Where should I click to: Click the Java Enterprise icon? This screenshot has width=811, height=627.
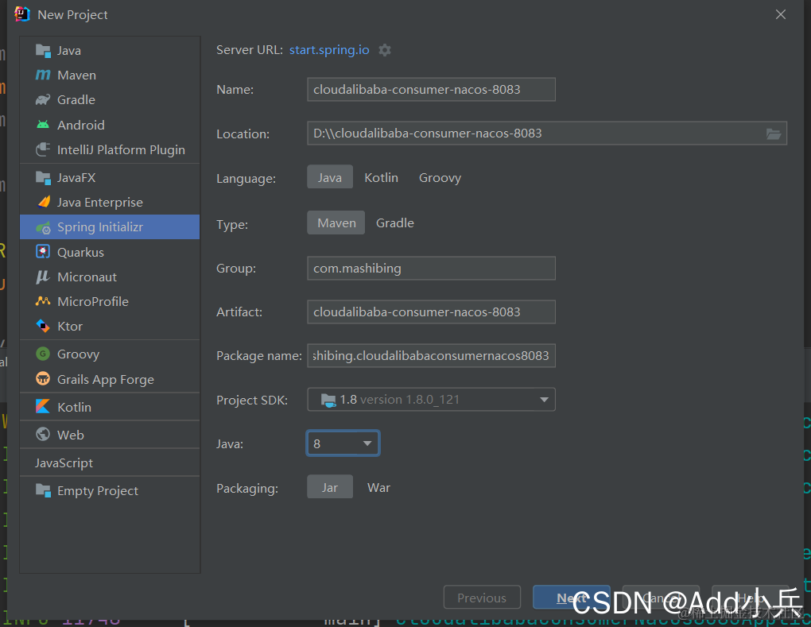tap(44, 202)
